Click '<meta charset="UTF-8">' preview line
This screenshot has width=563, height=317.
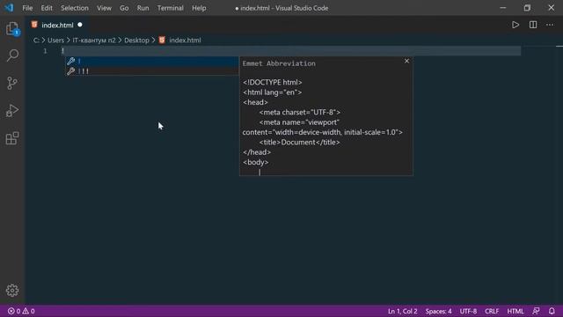(299, 112)
